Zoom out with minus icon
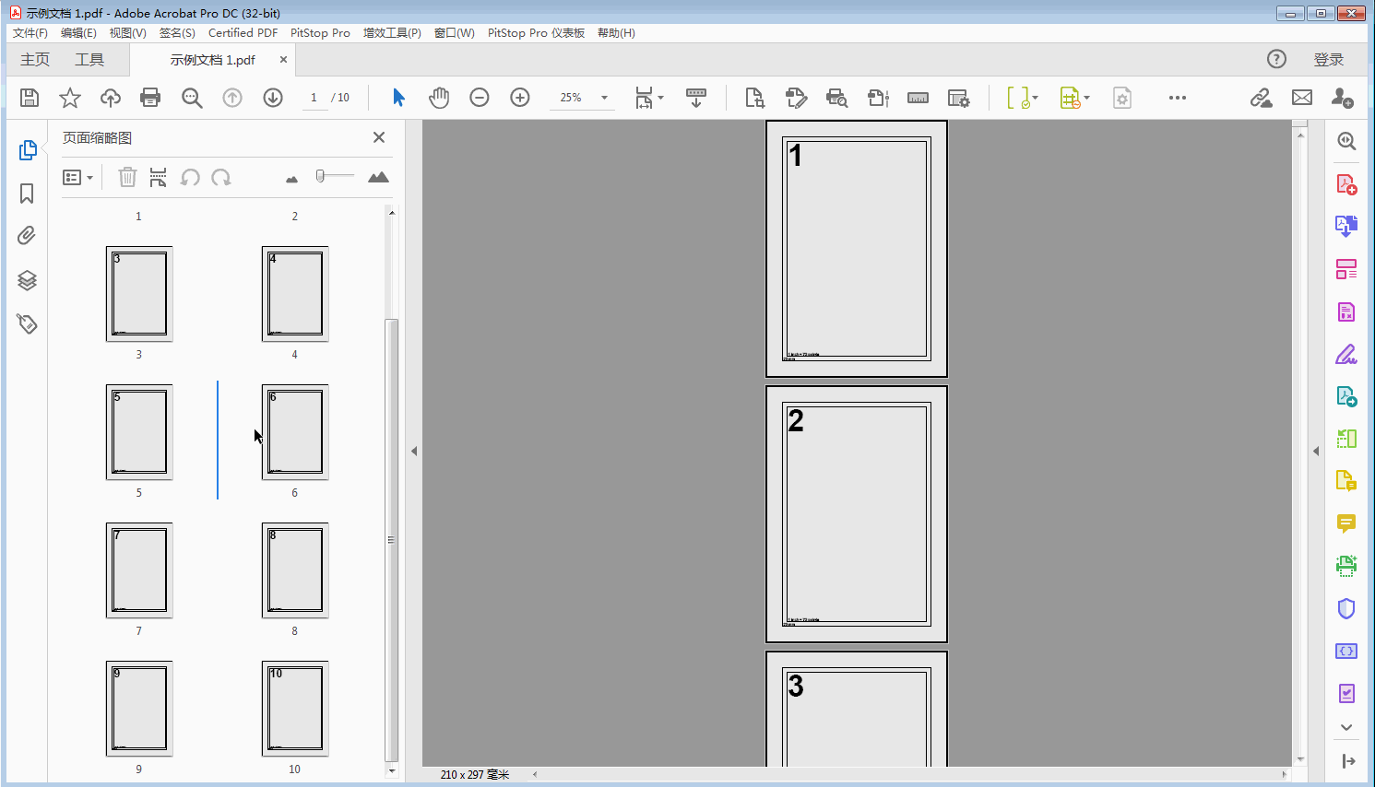The height and width of the screenshot is (787, 1375). [x=480, y=98]
